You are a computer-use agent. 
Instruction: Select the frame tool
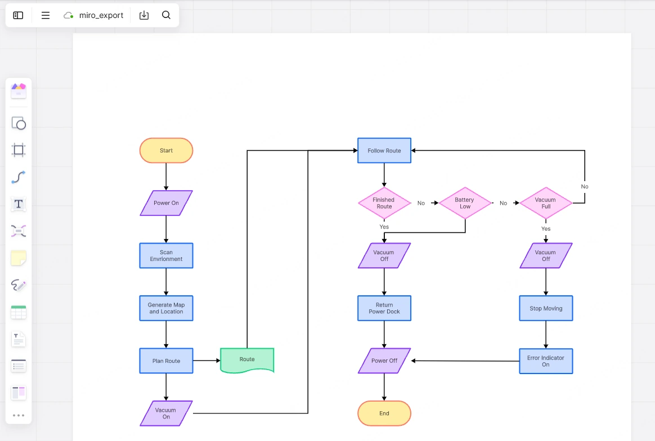point(19,150)
